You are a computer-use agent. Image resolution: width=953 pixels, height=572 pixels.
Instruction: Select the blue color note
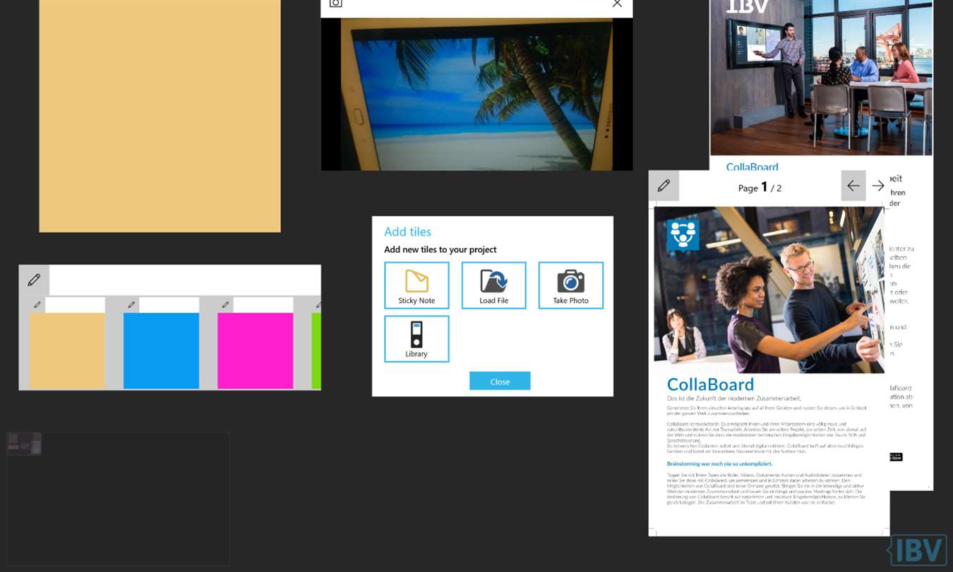(x=161, y=351)
